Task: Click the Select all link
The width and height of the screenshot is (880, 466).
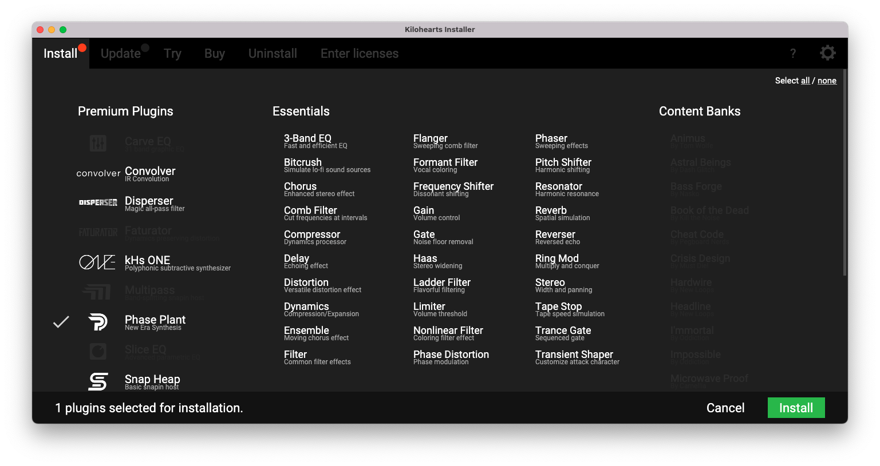Action: coord(805,81)
